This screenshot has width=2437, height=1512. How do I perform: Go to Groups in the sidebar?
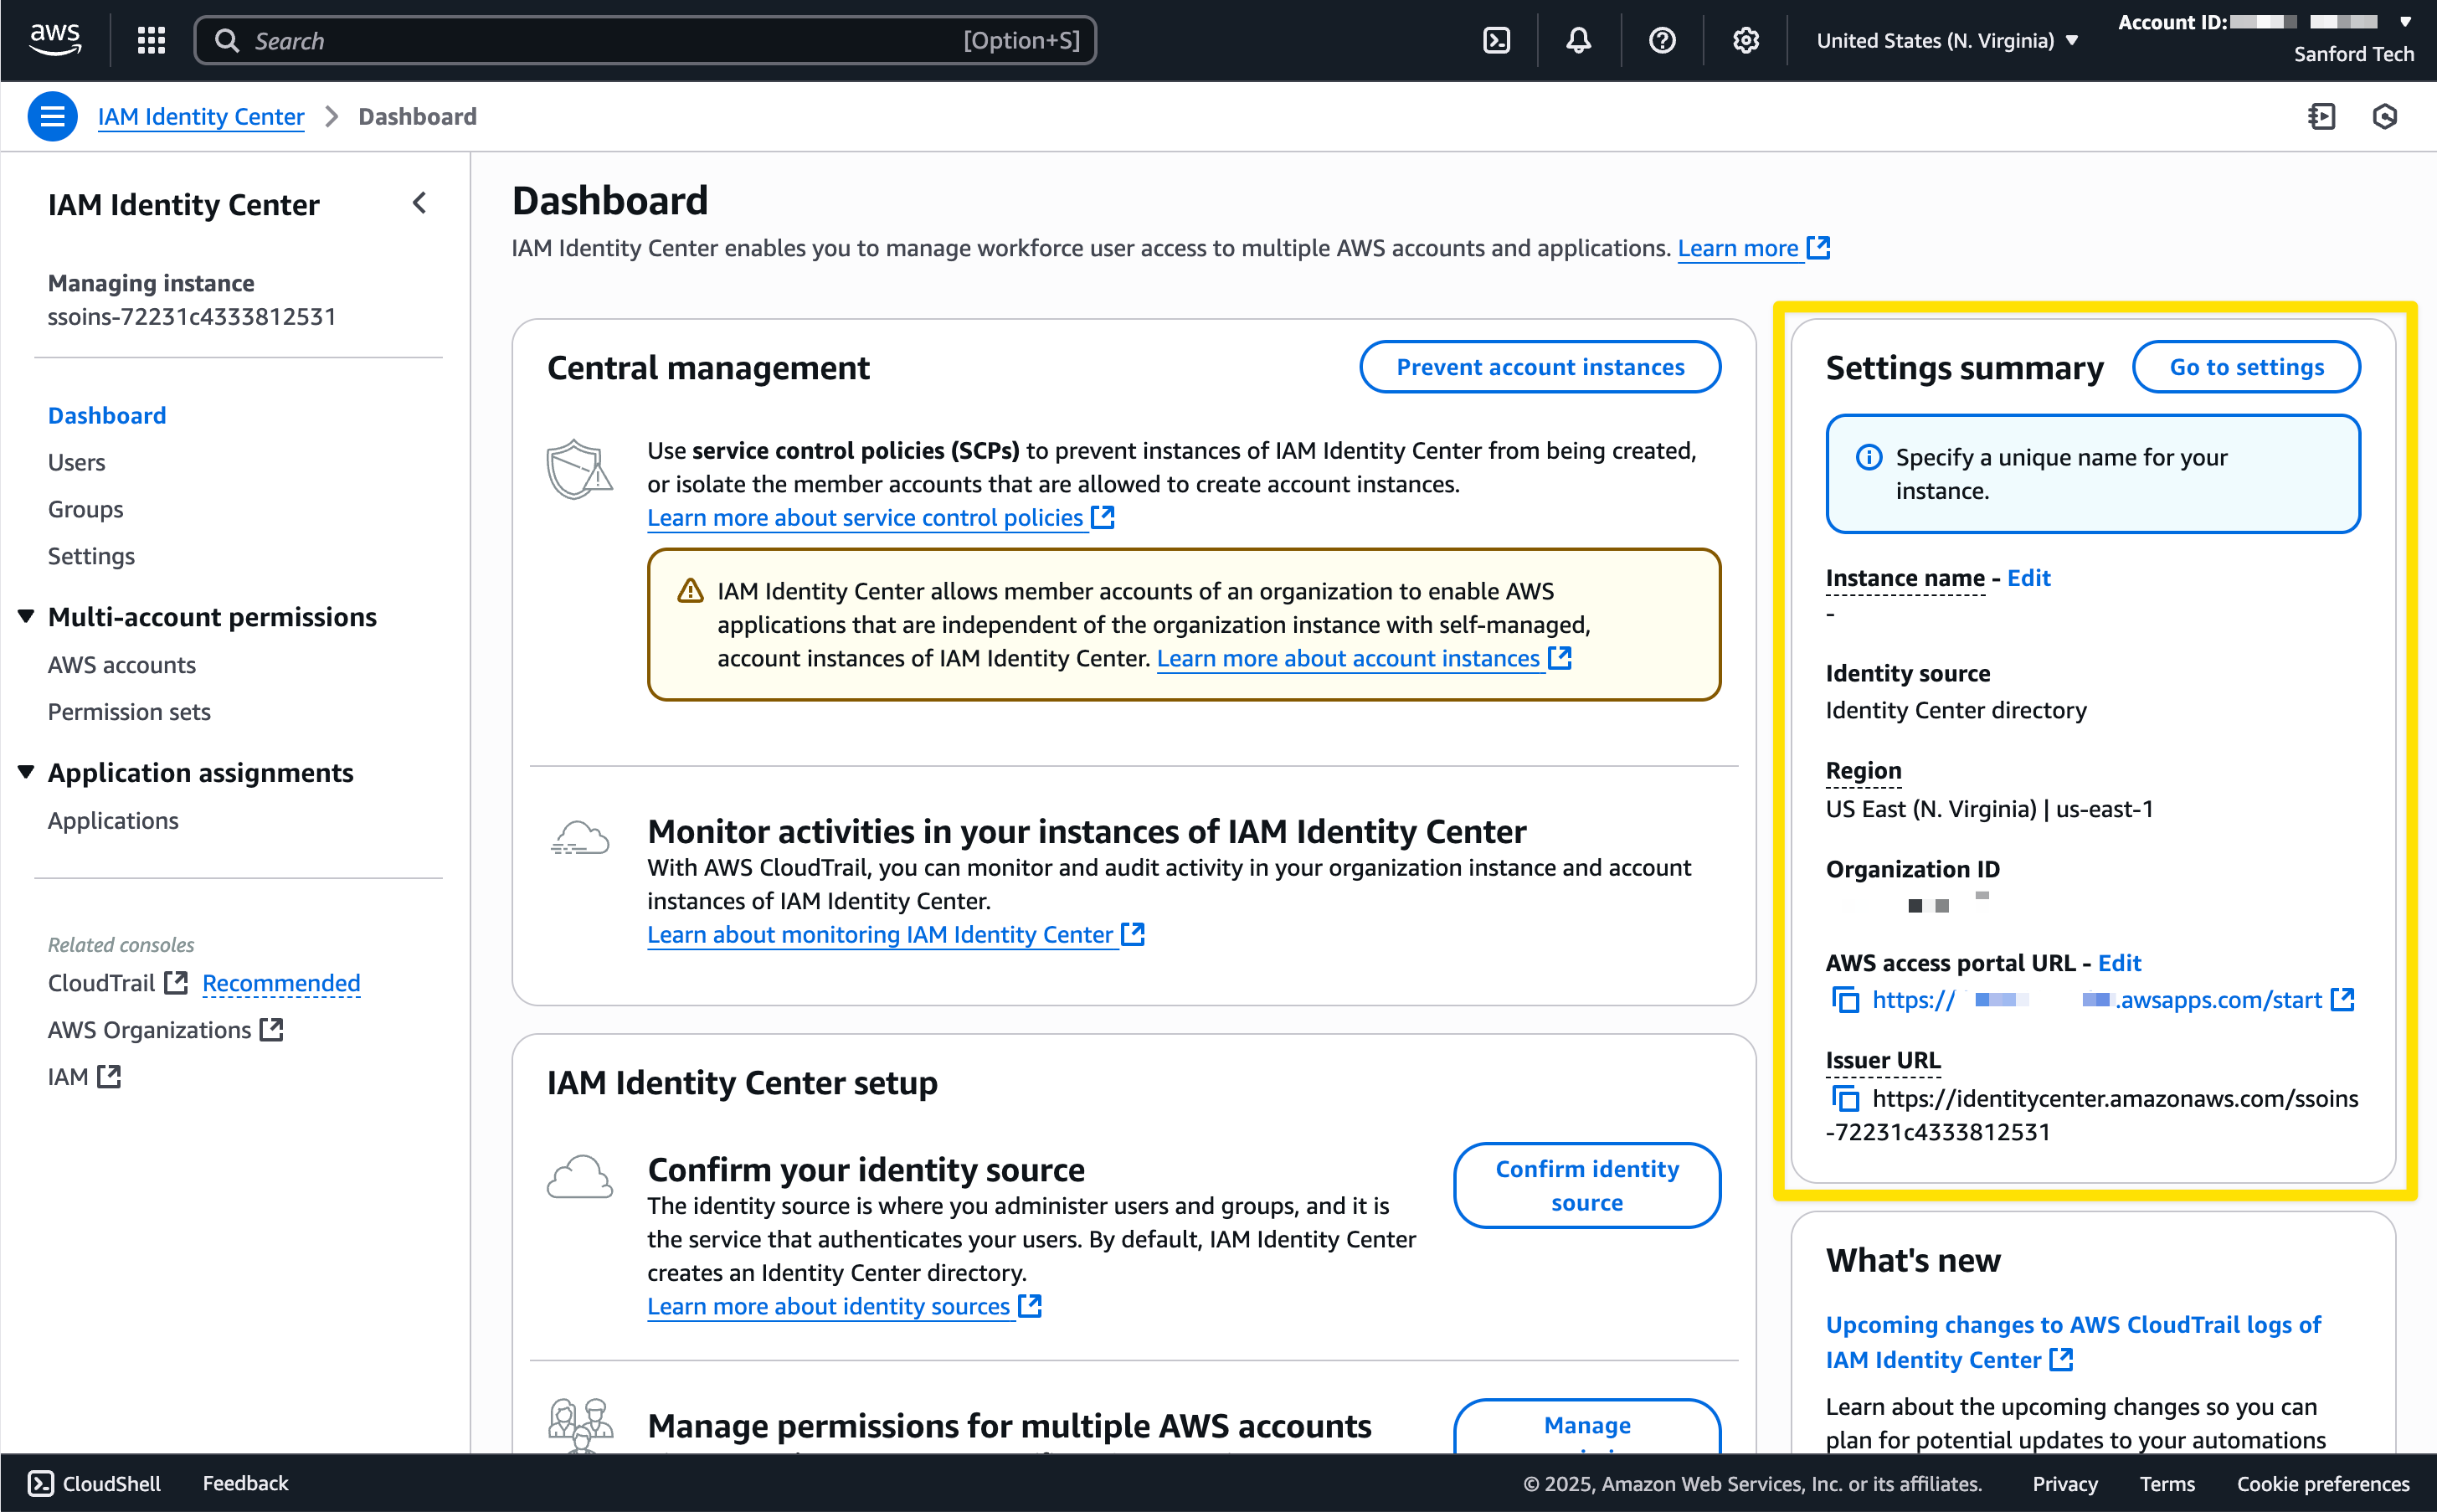85,509
